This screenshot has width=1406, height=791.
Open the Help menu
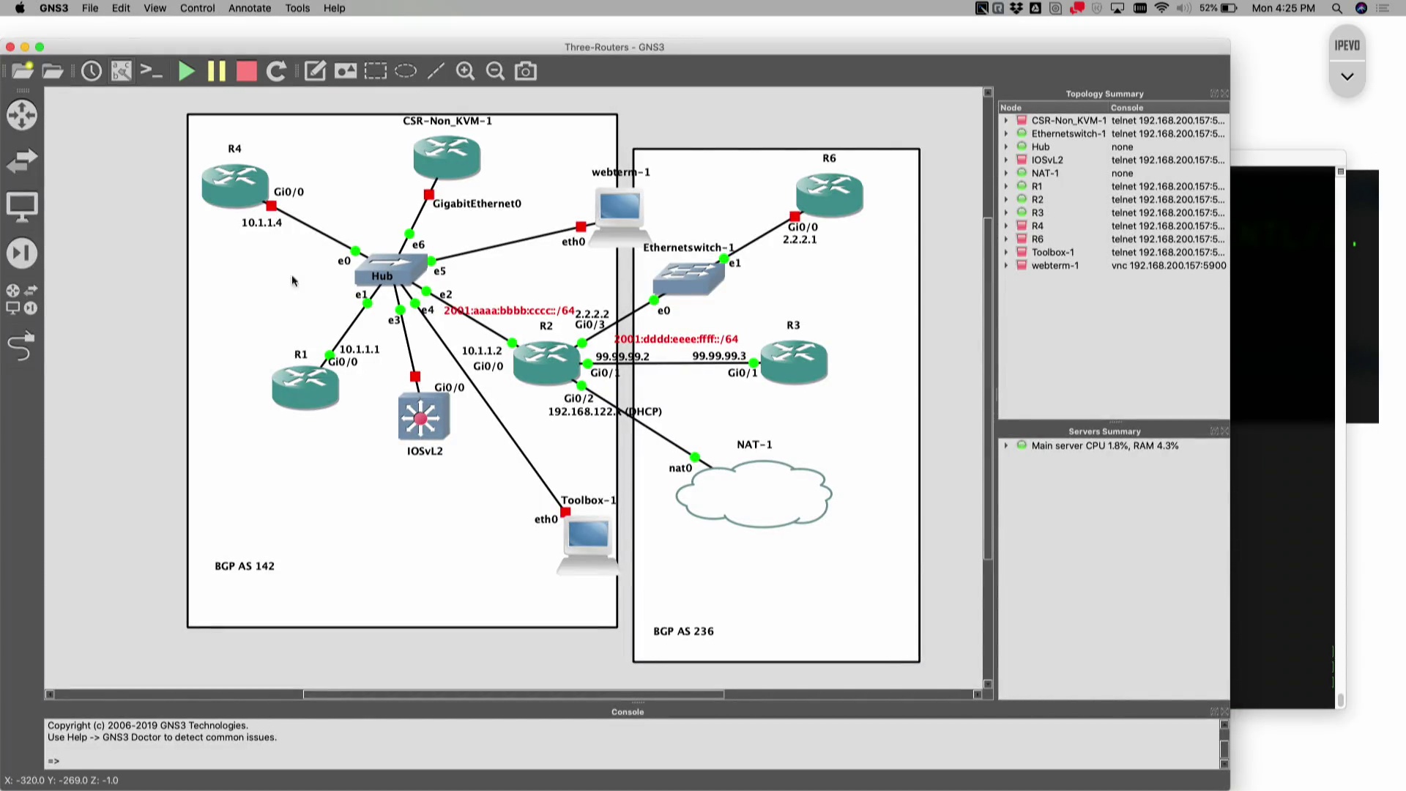pyautogui.click(x=335, y=8)
